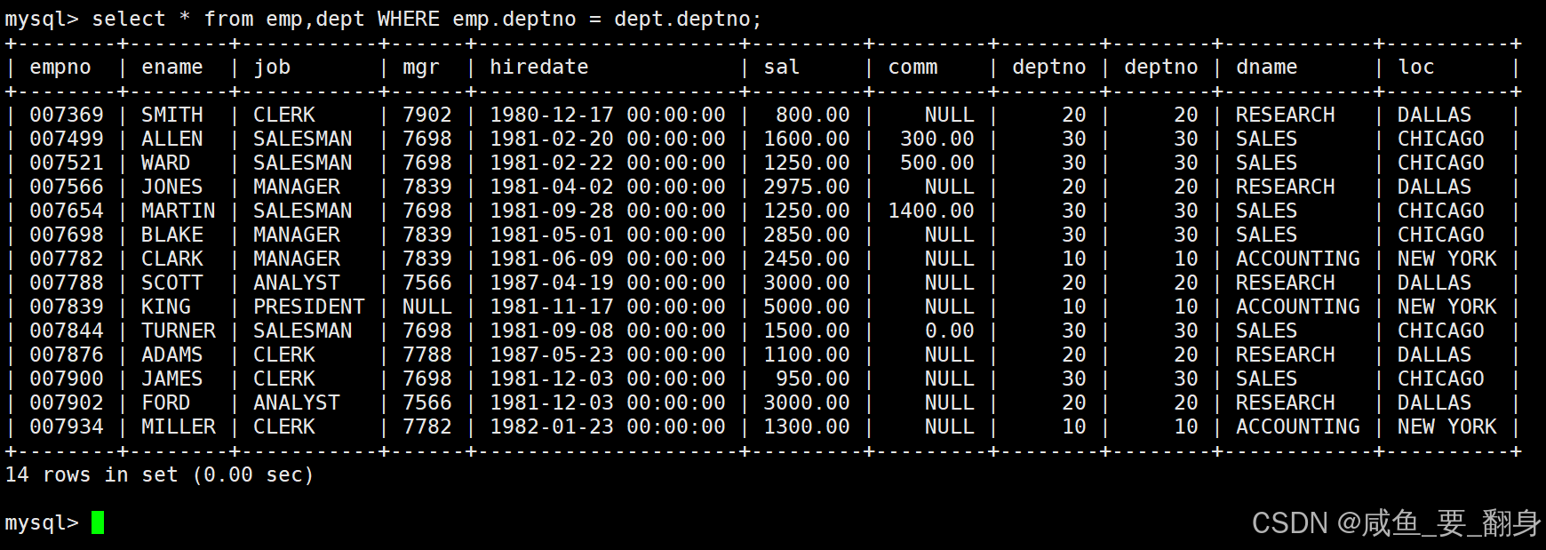
Task: Click commission value 500.00
Action: pos(937,163)
